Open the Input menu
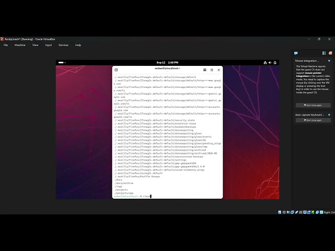 click(x=49, y=45)
